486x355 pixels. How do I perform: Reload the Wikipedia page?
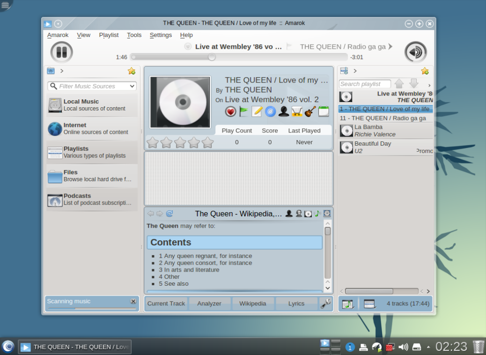[x=169, y=214]
